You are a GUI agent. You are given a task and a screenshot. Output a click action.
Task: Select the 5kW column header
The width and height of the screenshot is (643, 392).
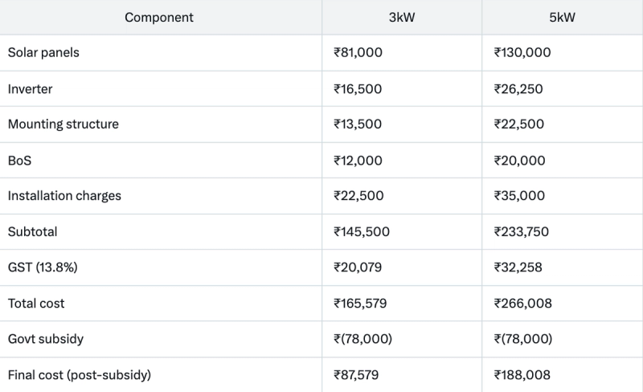click(562, 17)
